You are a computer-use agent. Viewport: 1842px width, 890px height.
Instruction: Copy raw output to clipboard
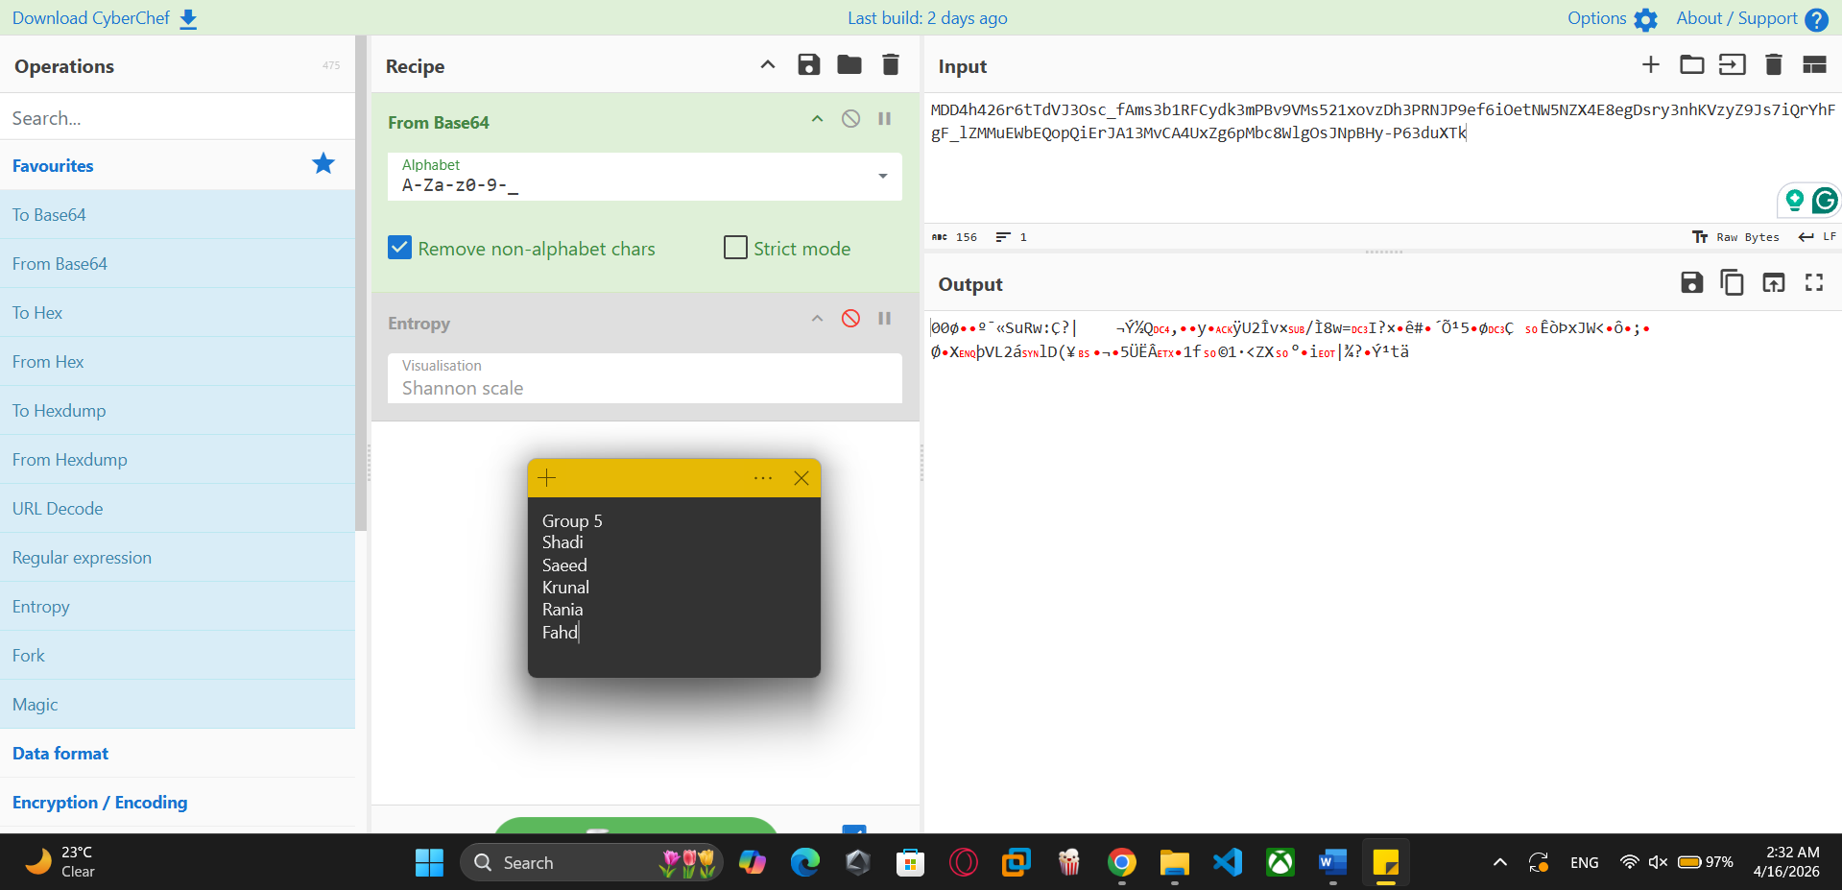pyautogui.click(x=1733, y=282)
